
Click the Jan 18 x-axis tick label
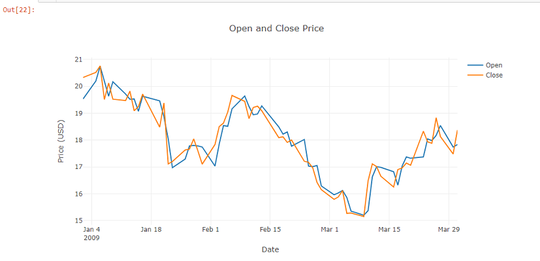tap(151, 230)
